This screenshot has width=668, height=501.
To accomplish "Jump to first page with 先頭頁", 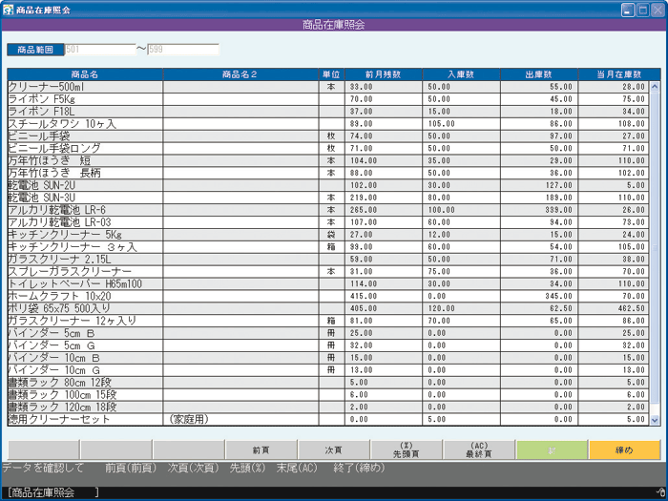I will pyautogui.click(x=406, y=449).
